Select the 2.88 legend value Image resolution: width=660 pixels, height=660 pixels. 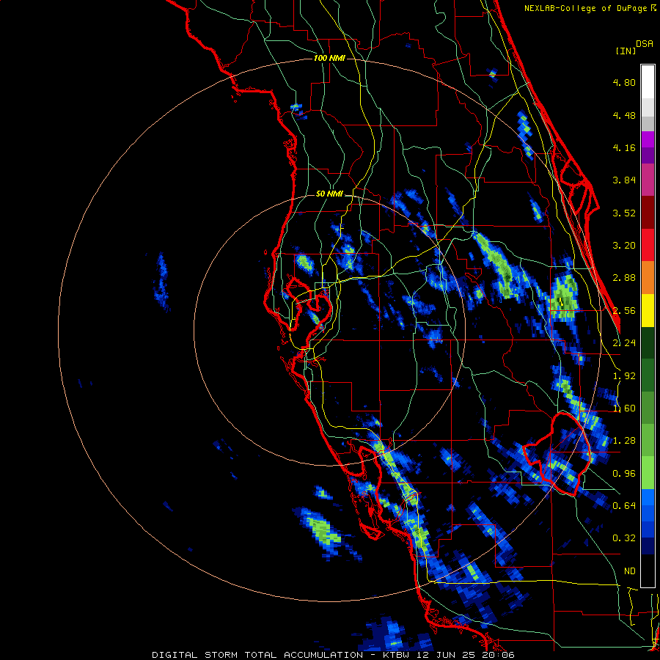(624, 278)
